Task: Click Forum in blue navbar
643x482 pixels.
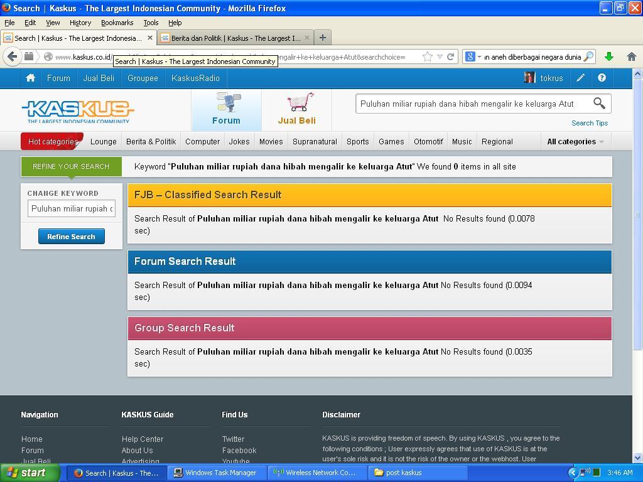Action: pyautogui.click(x=58, y=78)
